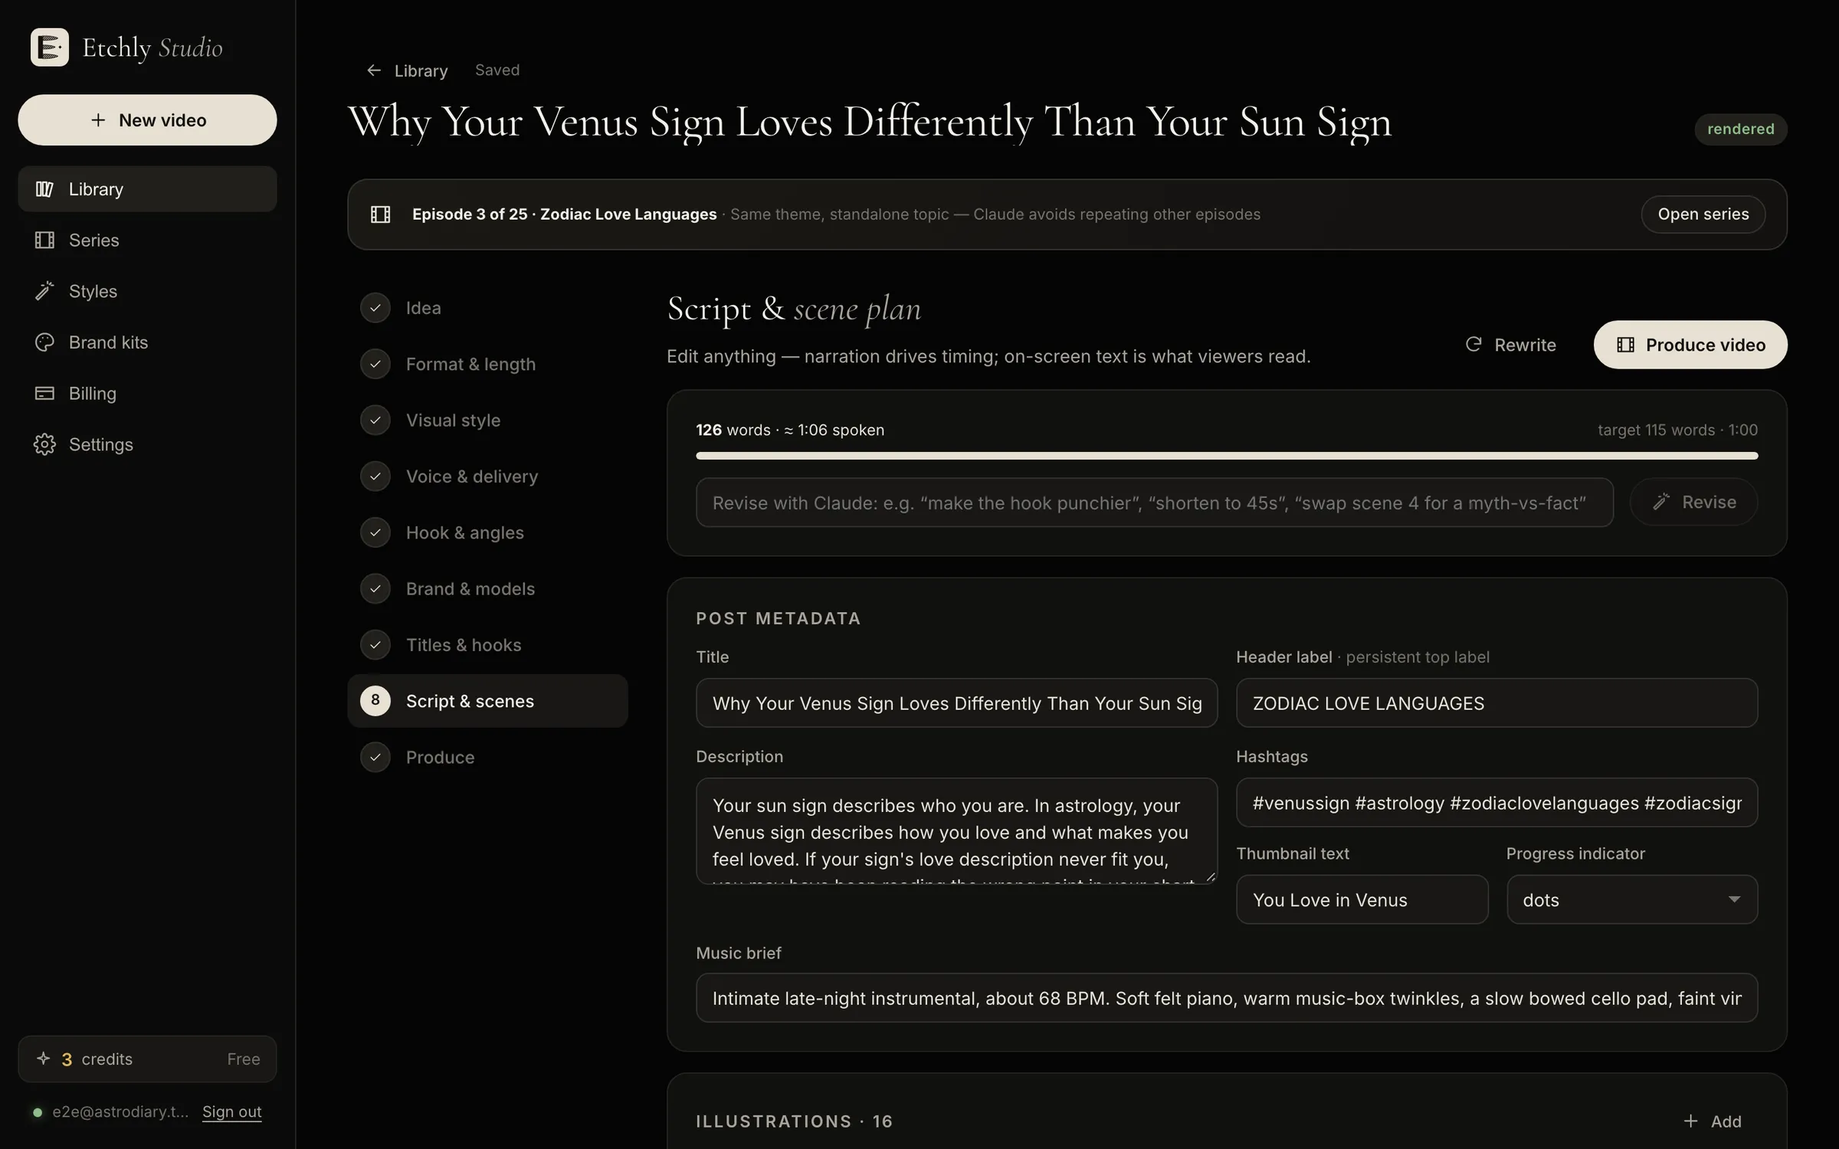
Task: Click the Titles & hooks step check icon
Action: tap(375, 645)
